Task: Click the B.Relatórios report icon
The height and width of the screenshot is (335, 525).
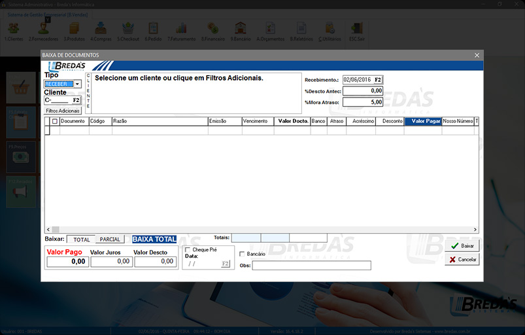Action: point(301,29)
